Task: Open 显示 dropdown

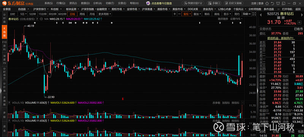Action: pos(227,14)
